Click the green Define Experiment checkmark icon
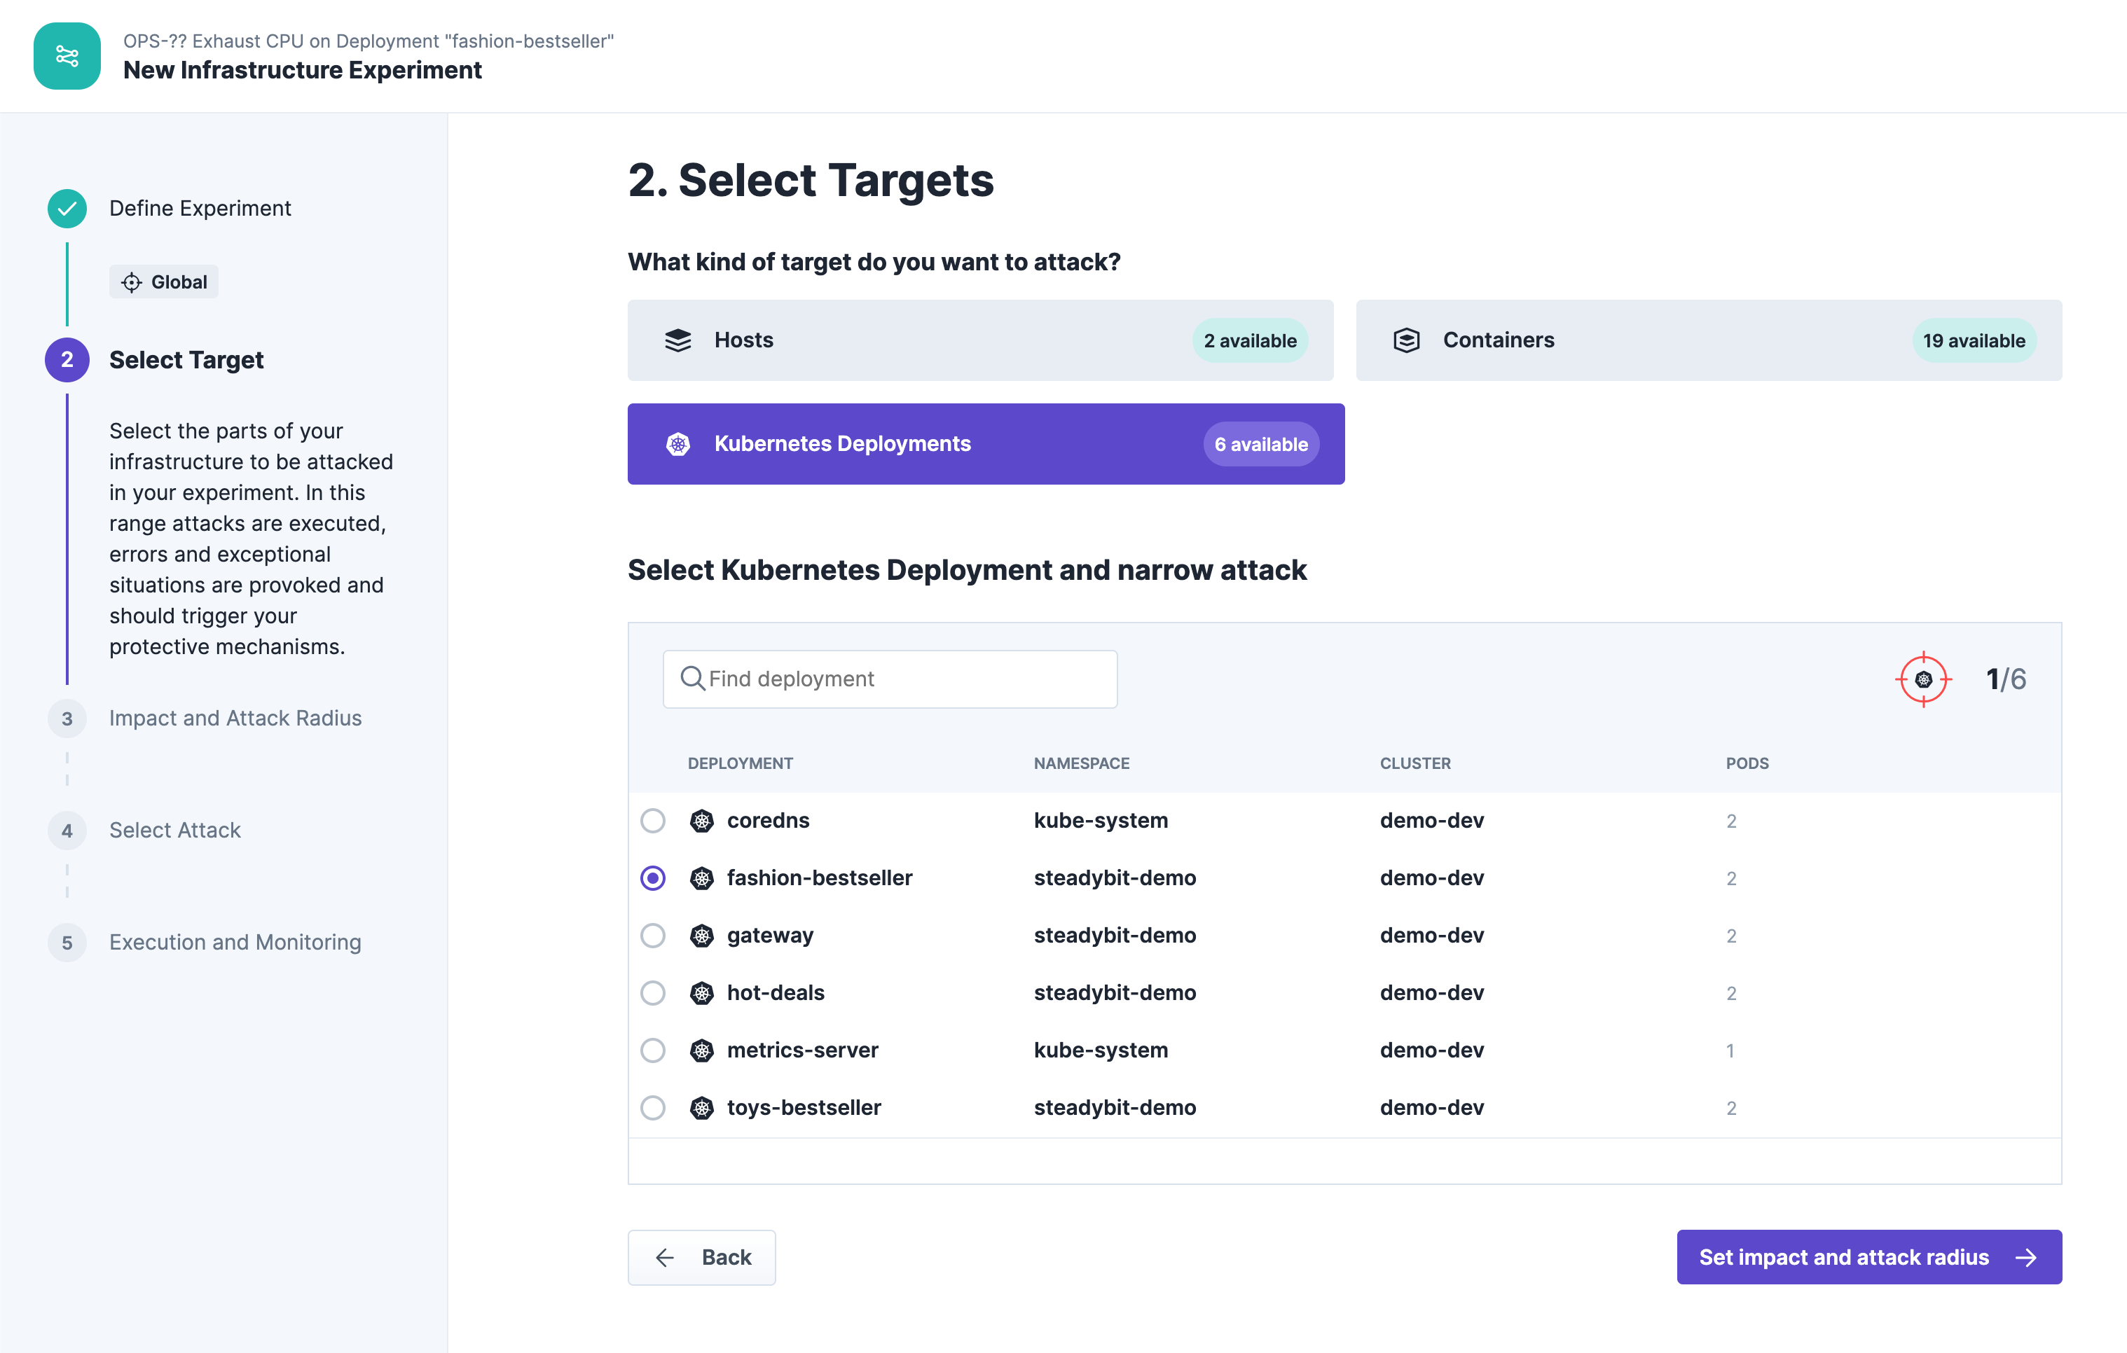Viewport: 2127px width, 1353px height. tap(67, 209)
